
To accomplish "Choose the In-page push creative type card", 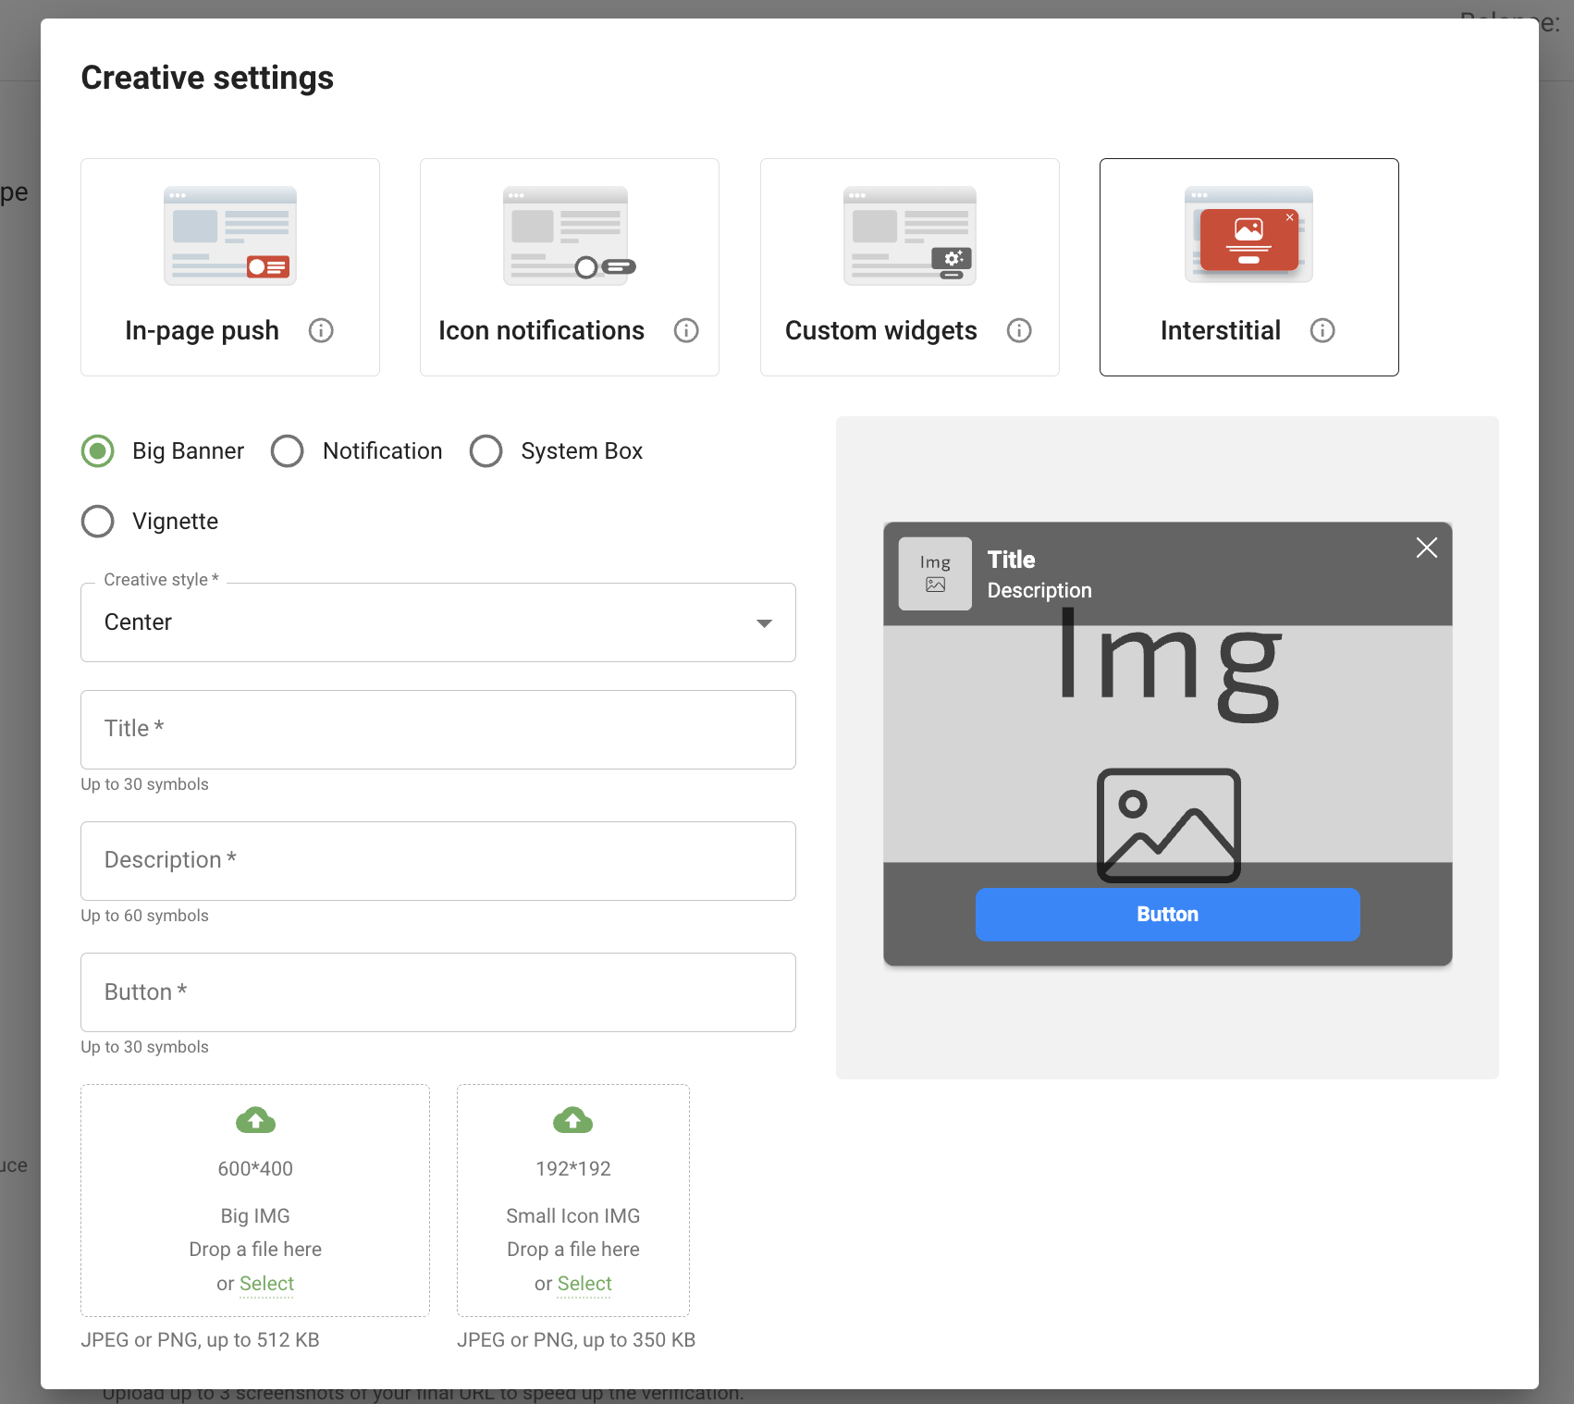I will point(230,266).
